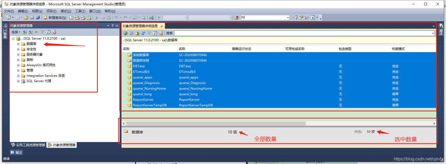Click the web browser window icon
Screen dimensions: 446x164
pos(313,18)
